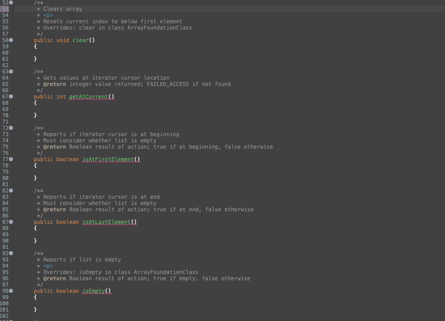The image size is (445, 321).
Task: Click the opening brace on line 68
Action: click(x=35, y=103)
